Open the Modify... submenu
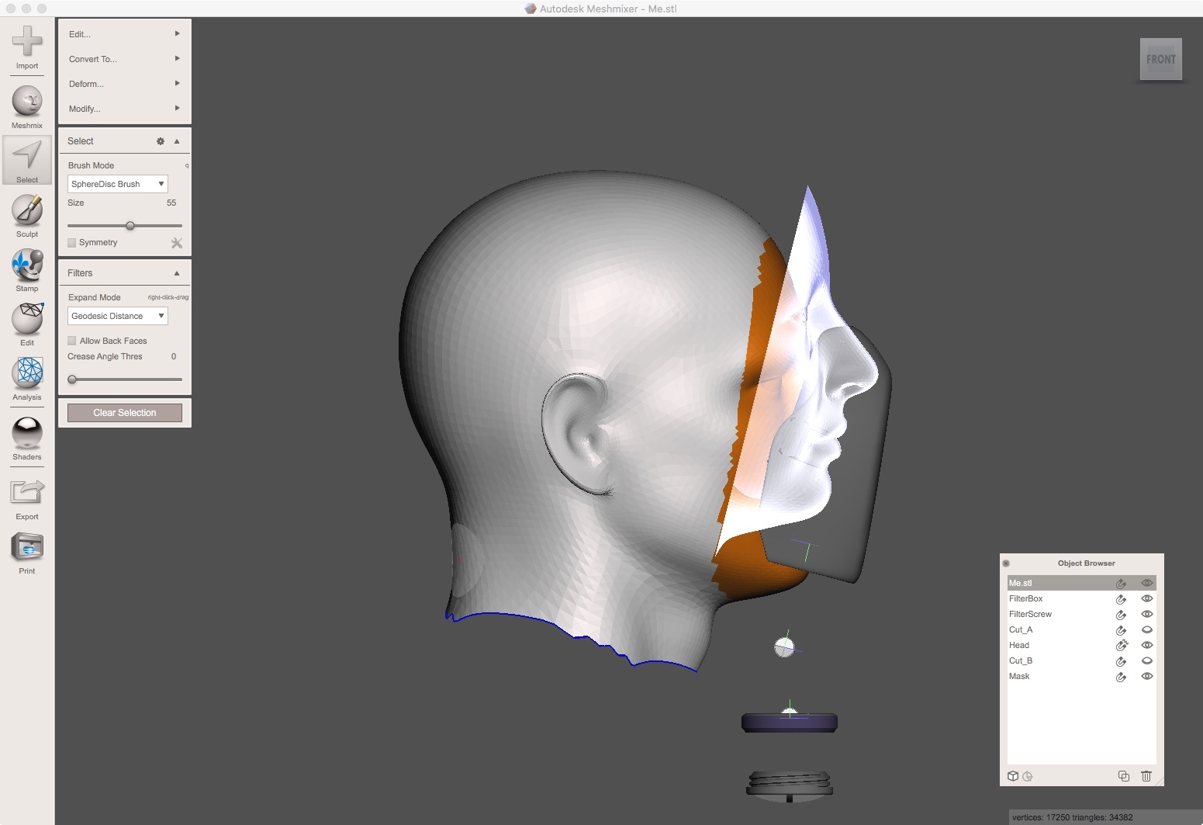The width and height of the screenshot is (1203, 825). pyautogui.click(x=125, y=109)
